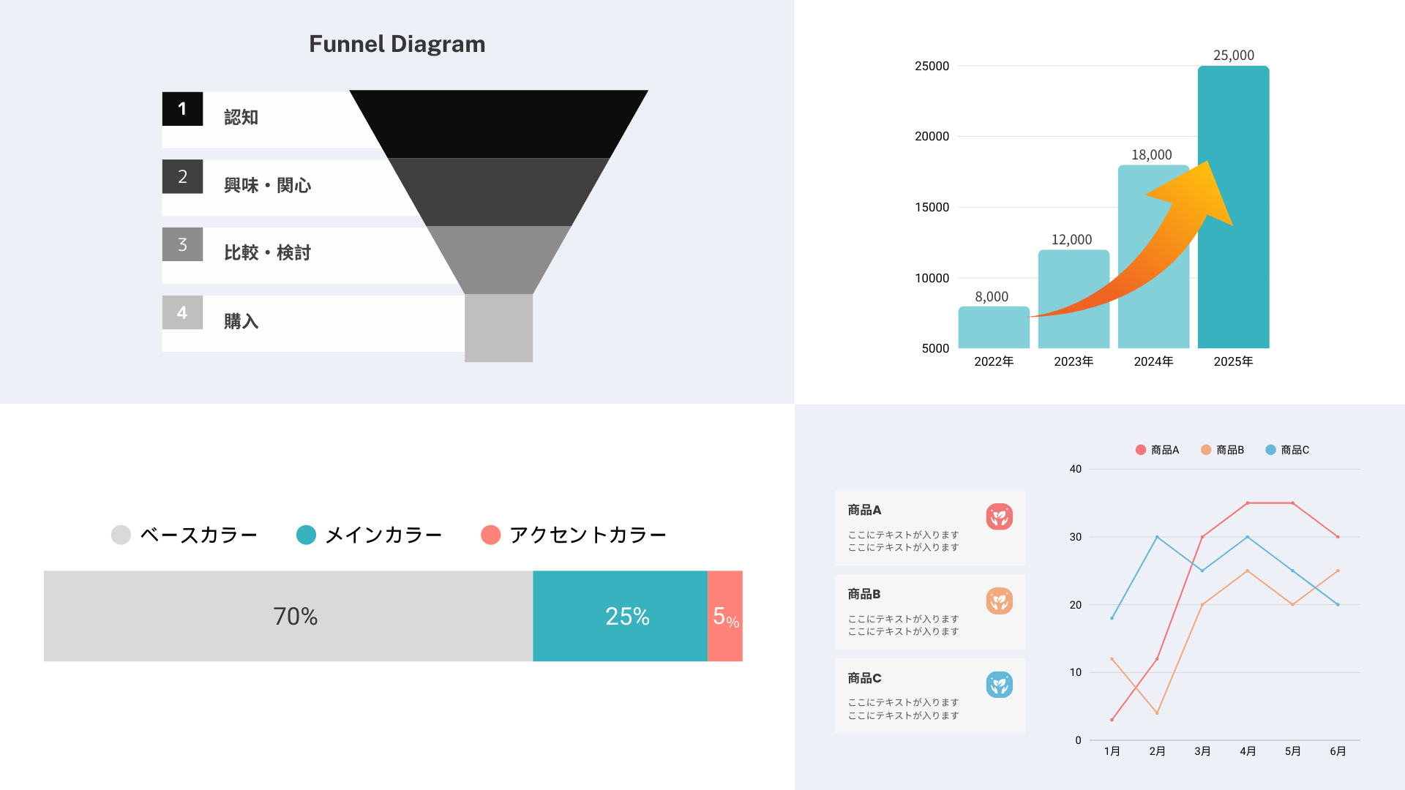Click the 70% gray bar segment
Viewport: 1405px width, 790px height.
pos(288,616)
